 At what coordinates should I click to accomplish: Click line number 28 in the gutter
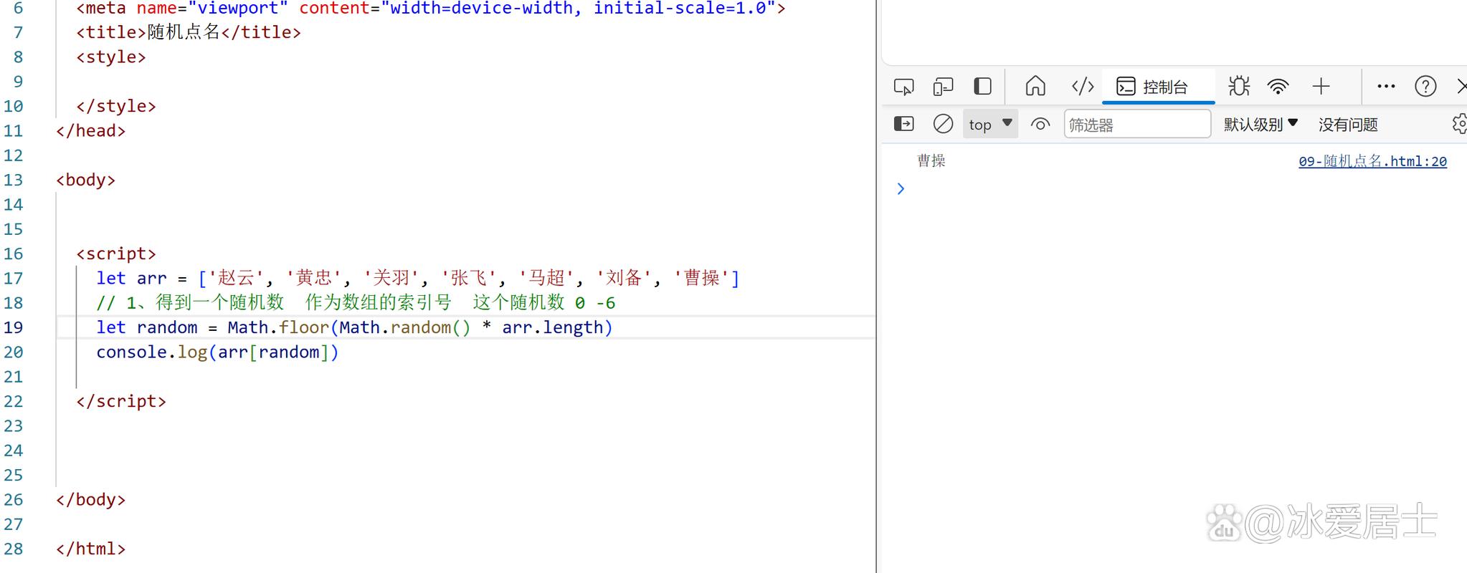pos(14,549)
